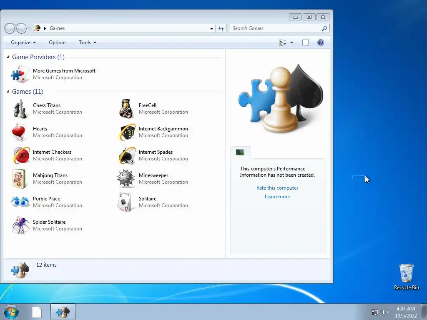427x320 pixels.
Task: Click the change view icon
Action: pyautogui.click(x=283, y=42)
